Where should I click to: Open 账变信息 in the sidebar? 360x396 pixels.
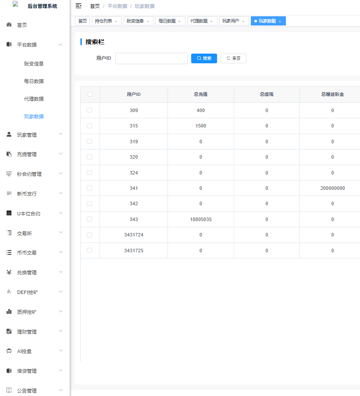click(34, 64)
